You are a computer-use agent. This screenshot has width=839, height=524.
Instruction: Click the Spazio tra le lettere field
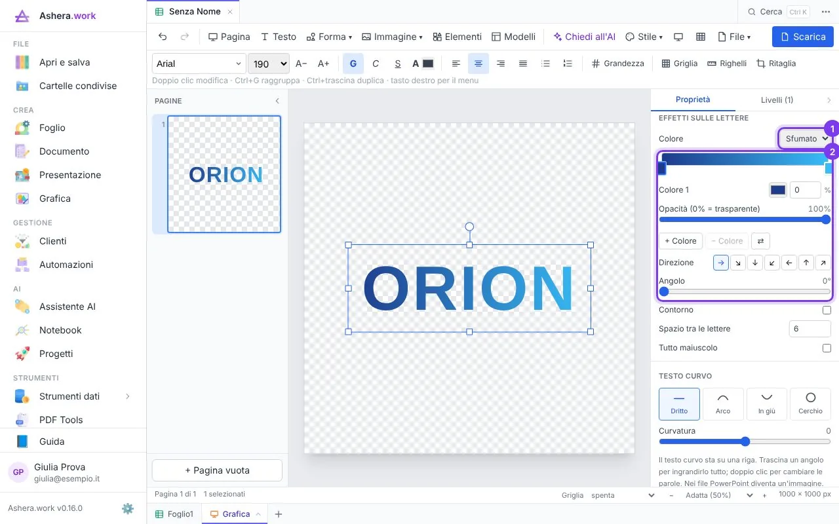(x=810, y=329)
